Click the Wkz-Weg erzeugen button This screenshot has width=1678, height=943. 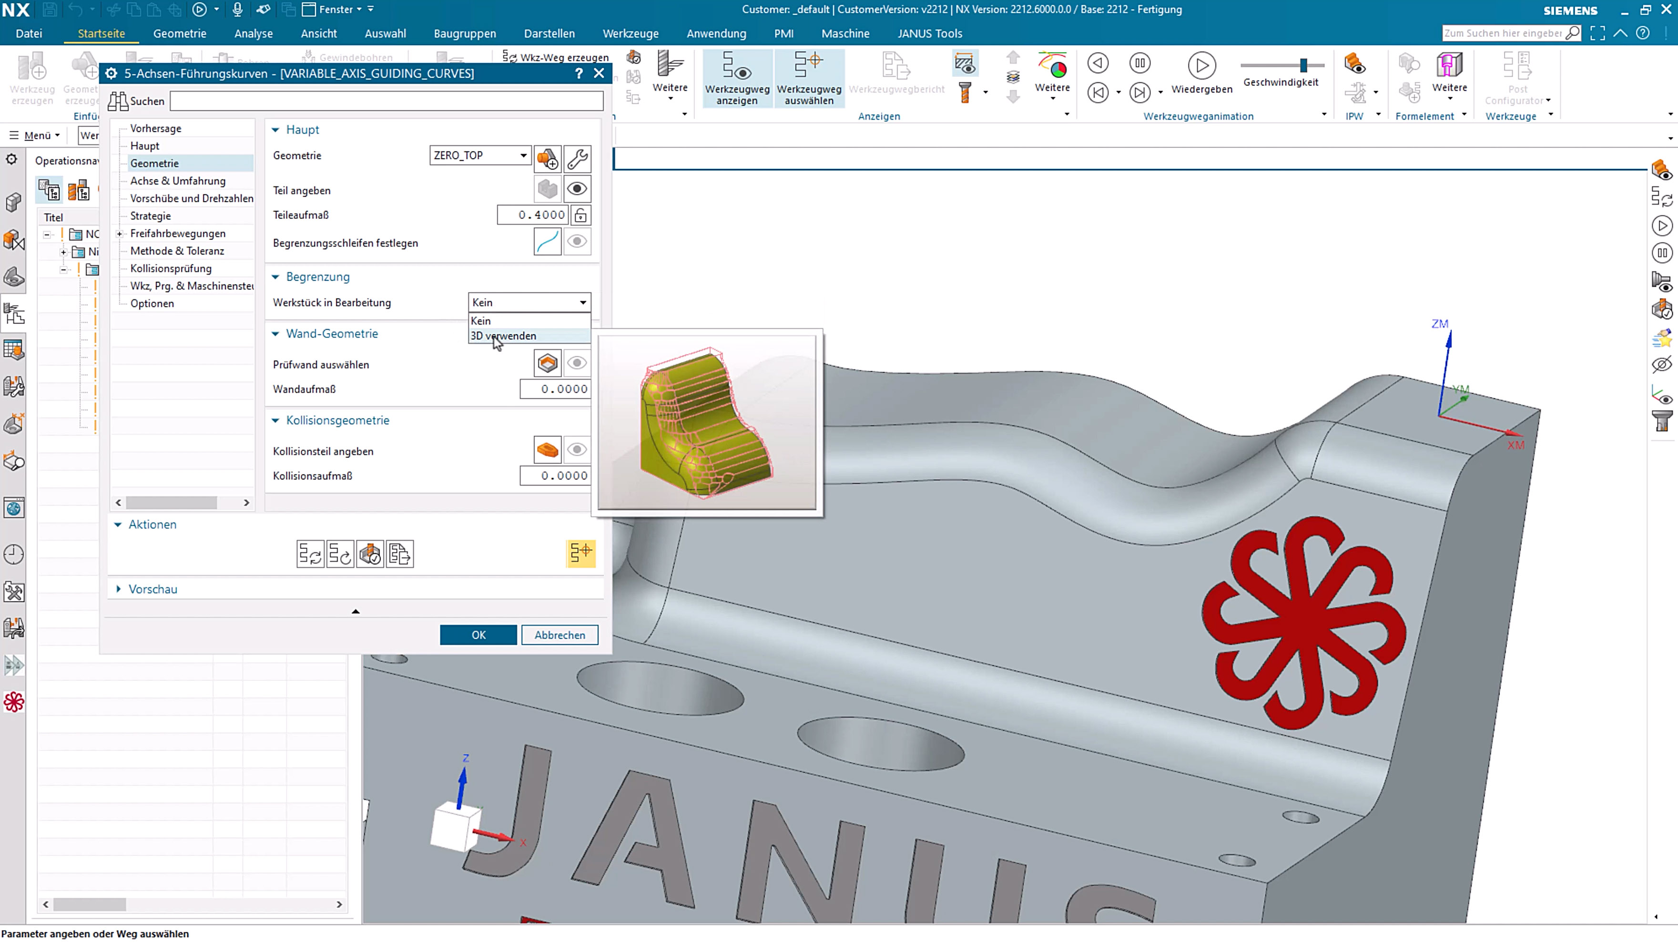[556, 57]
